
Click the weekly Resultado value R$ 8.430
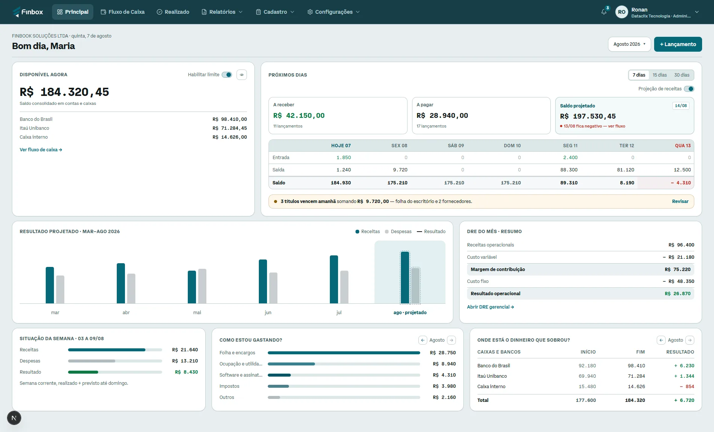coord(186,372)
